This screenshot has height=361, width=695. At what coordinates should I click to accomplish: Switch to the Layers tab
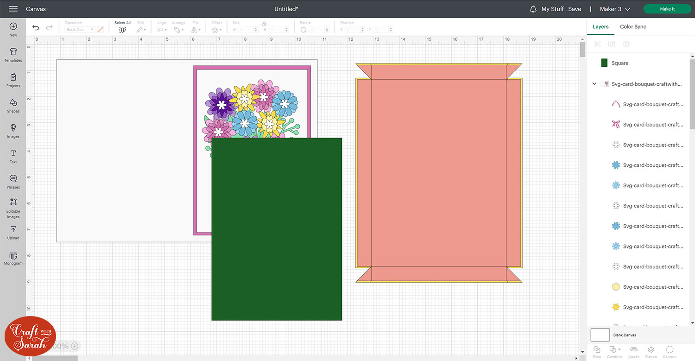600,27
